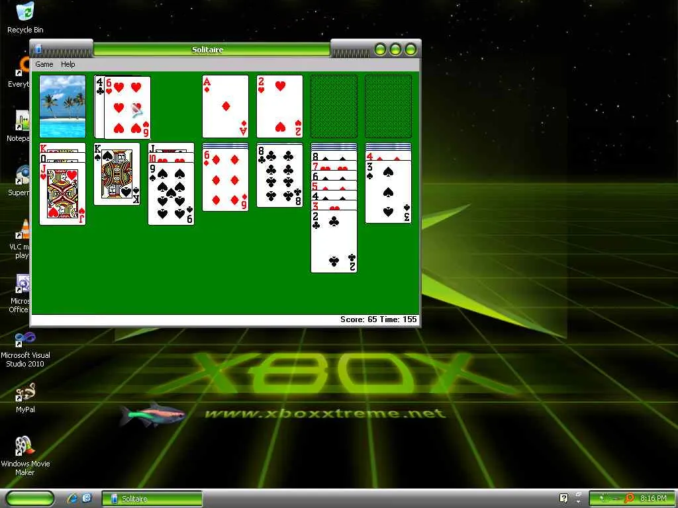Open Microsoft Visual Studio 2010 shortcut
Image resolution: width=678 pixels, height=508 pixels.
25,349
